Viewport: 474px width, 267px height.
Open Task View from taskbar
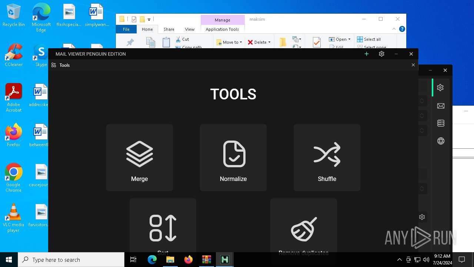tap(133, 260)
